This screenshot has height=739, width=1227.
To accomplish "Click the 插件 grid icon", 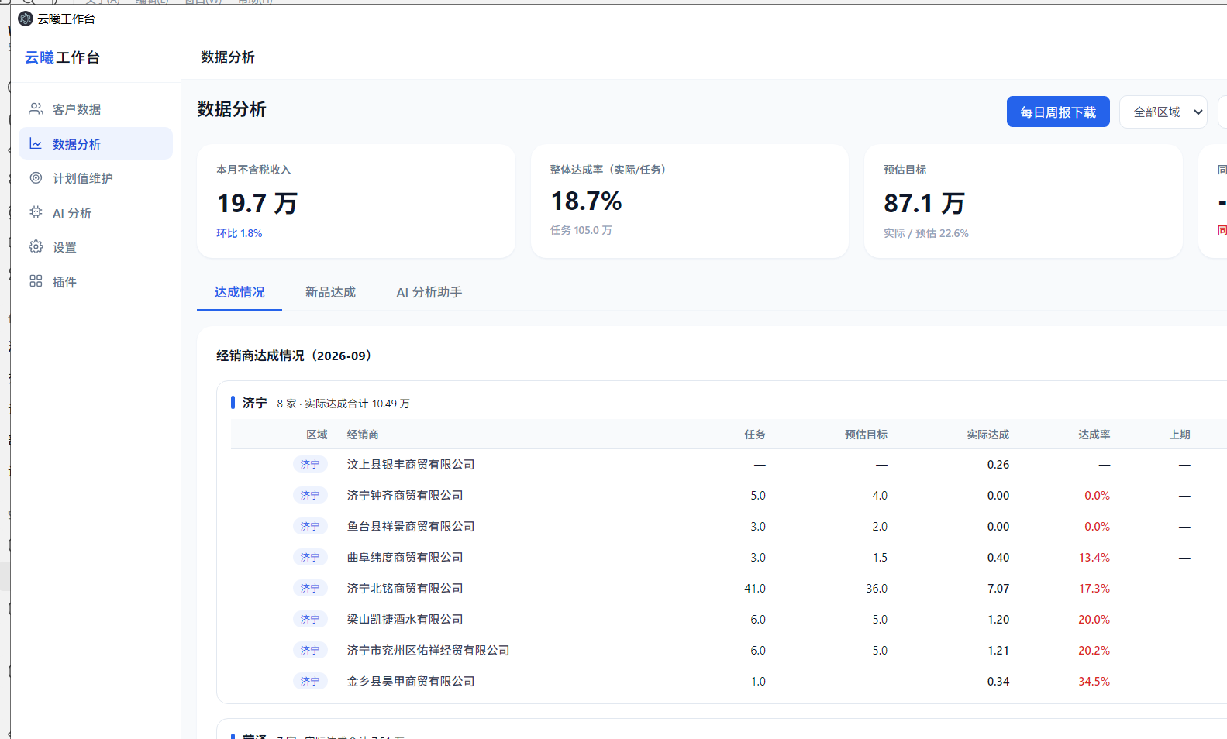I will (x=36, y=281).
